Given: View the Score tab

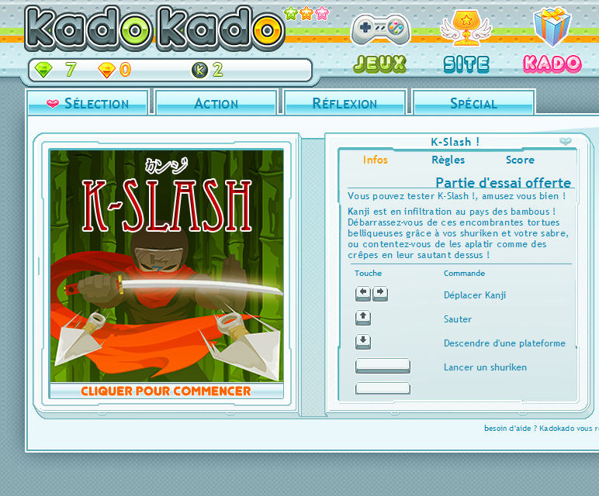Looking at the screenshot, I should pos(520,160).
